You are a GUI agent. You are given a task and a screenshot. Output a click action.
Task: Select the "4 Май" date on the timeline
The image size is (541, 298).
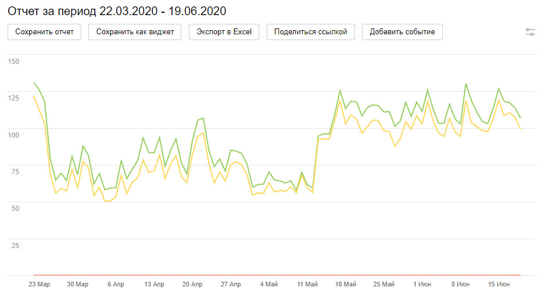coord(269,285)
